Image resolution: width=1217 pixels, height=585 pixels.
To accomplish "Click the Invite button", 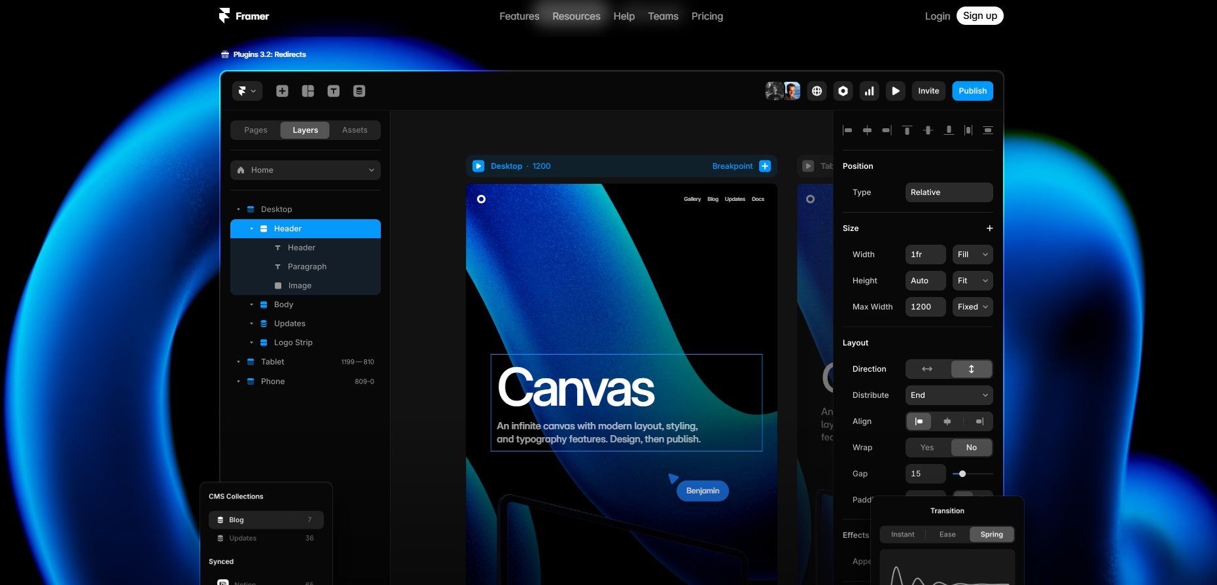I will click(x=928, y=91).
